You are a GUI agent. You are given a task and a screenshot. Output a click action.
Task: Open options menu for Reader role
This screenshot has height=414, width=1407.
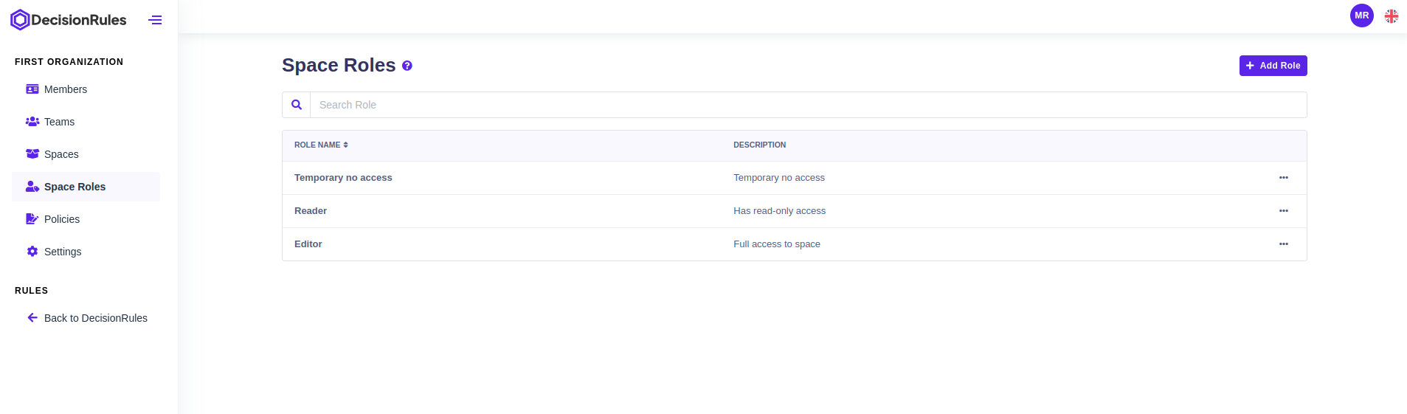pyautogui.click(x=1283, y=211)
